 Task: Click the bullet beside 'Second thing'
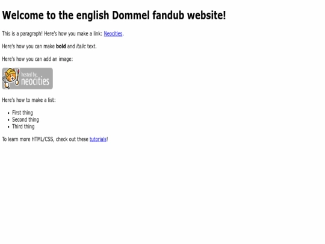click(x=8, y=120)
